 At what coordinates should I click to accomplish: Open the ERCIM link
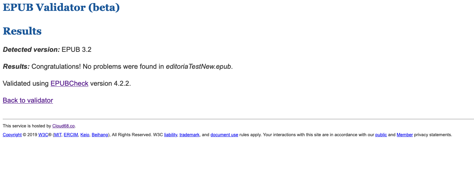(x=71, y=135)
